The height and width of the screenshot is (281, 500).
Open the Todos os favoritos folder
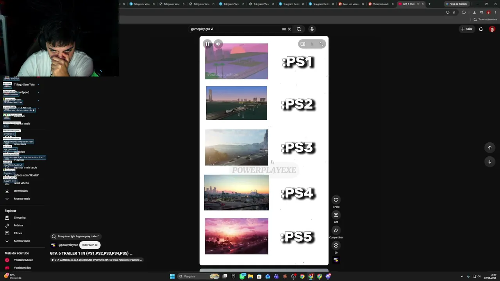click(486, 20)
